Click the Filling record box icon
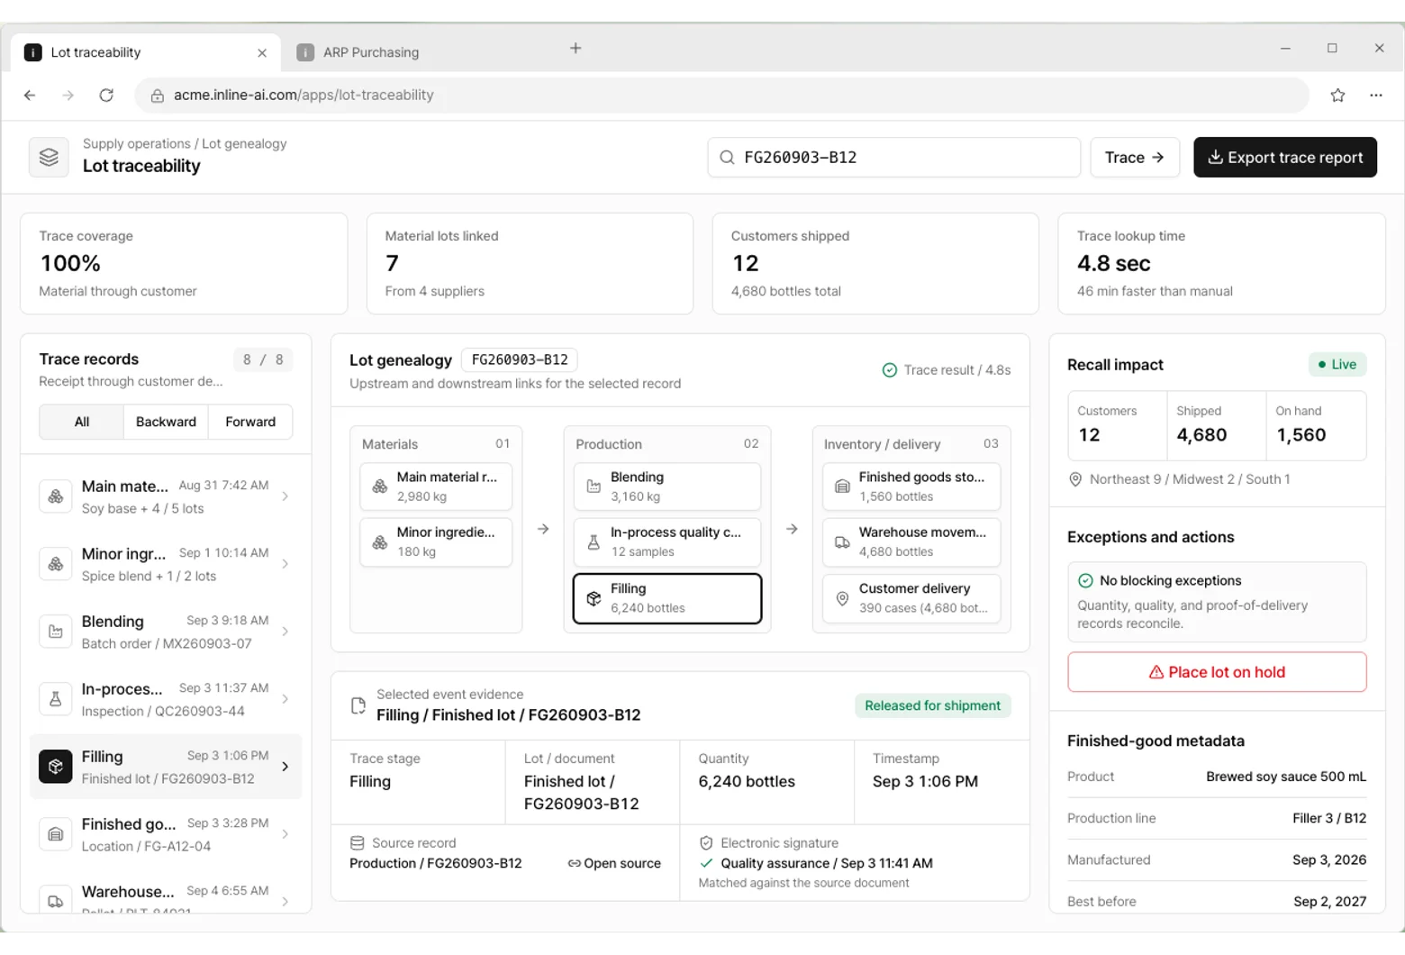This screenshot has height=955, width=1405. (x=56, y=767)
